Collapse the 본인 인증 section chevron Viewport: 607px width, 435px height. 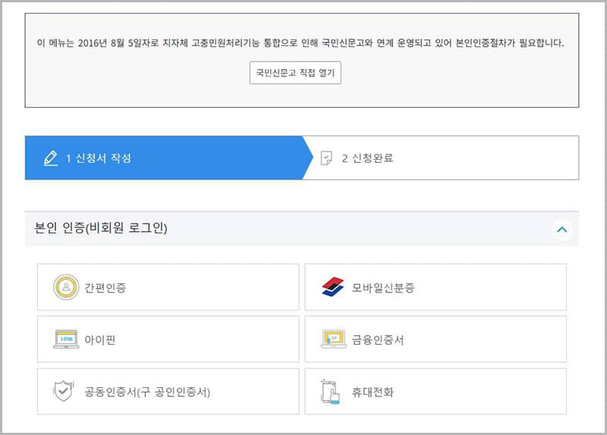(561, 229)
